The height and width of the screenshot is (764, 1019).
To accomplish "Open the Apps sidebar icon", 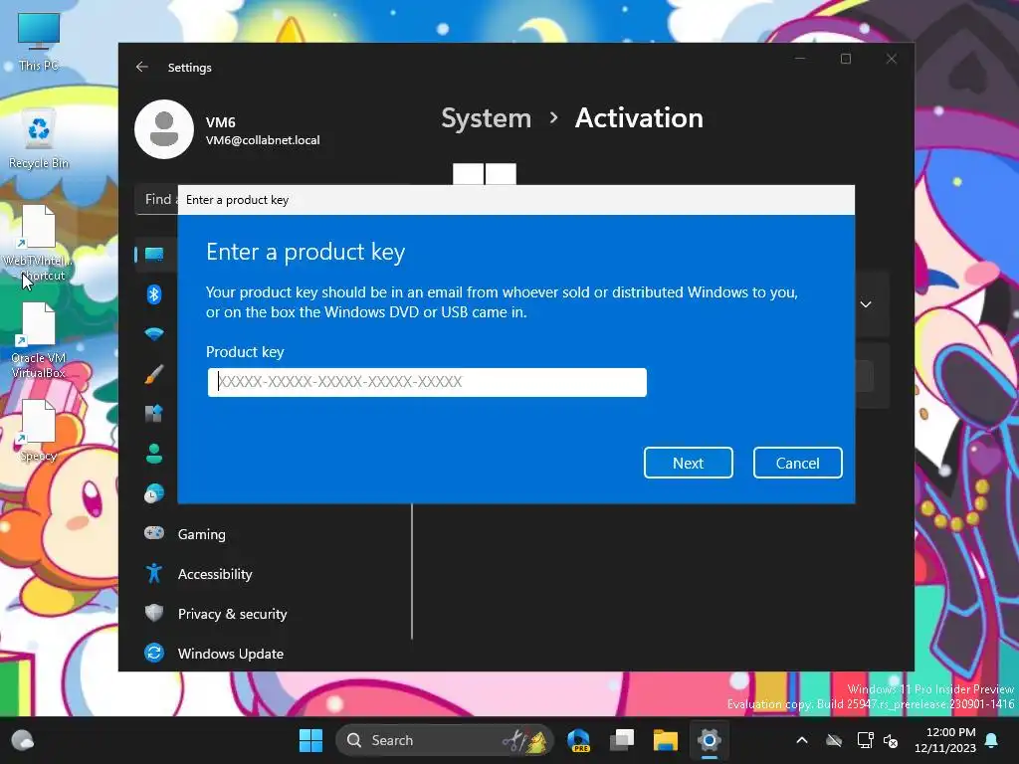I will (154, 414).
